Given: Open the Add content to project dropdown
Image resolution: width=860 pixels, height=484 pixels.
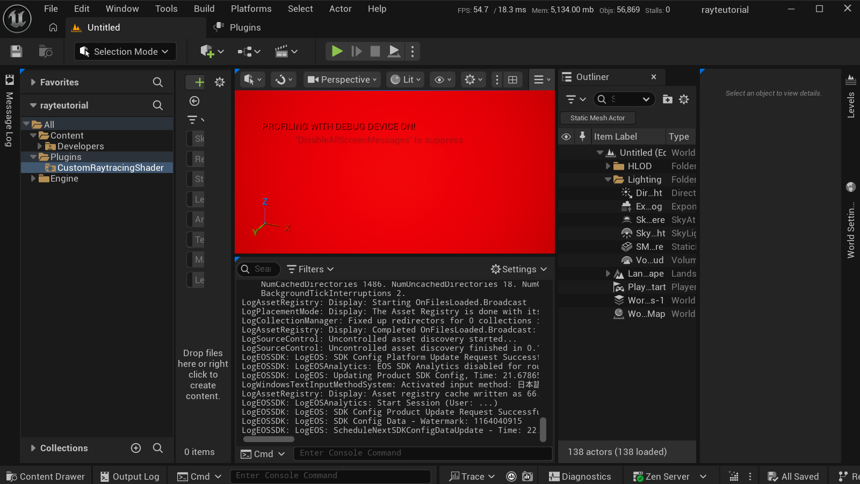Looking at the screenshot, I should click(x=212, y=52).
